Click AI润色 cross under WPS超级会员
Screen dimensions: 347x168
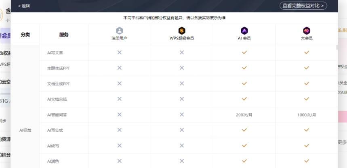click(x=182, y=161)
